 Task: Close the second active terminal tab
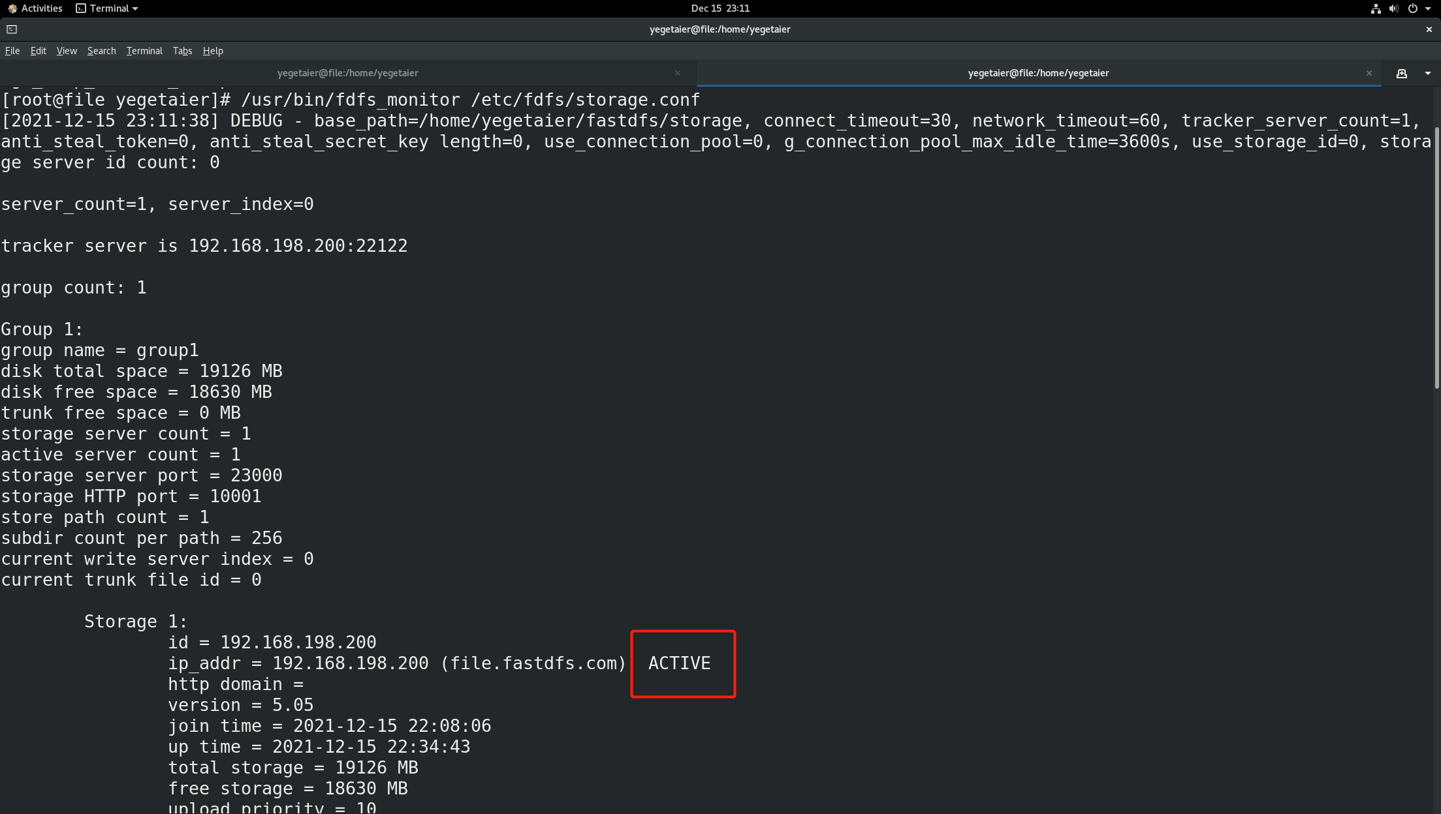tap(1369, 73)
